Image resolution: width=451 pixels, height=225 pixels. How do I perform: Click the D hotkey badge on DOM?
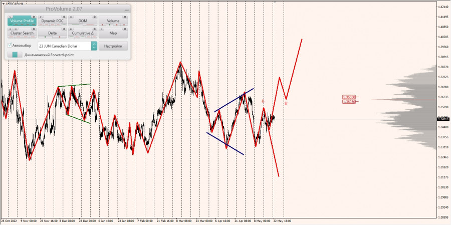pyautogui.click(x=71, y=17)
